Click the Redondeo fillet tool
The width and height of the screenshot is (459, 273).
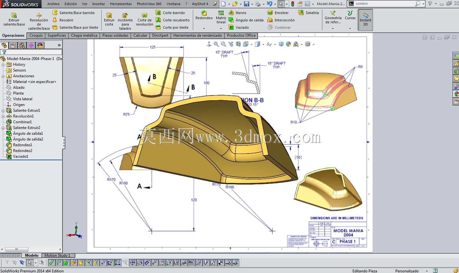[x=204, y=15]
